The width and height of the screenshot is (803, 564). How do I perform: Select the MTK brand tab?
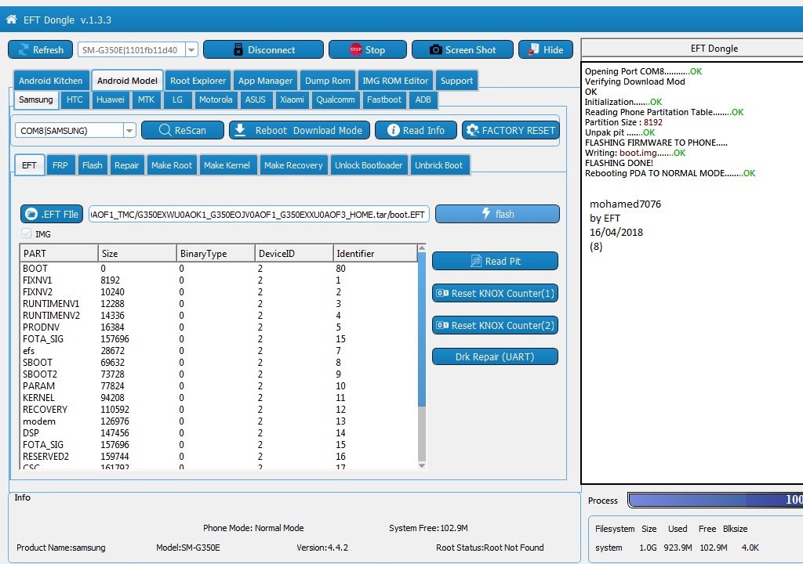tap(146, 99)
